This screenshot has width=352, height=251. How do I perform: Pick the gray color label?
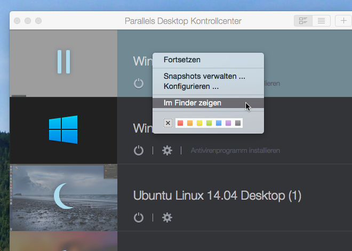pos(238,123)
